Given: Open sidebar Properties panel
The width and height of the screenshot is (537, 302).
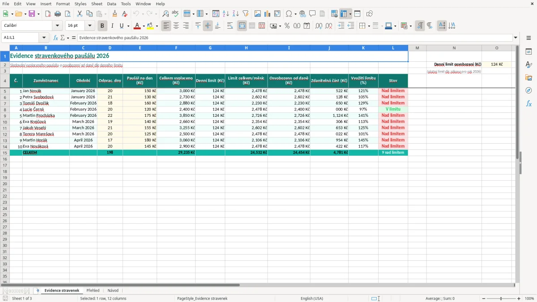Looking at the screenshot, I should (x=529, y=52).
